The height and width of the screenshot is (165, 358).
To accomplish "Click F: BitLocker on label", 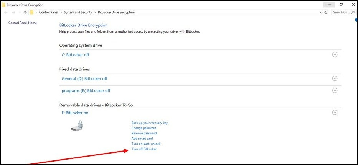I will pyautogui.click(x=75, y=113).
